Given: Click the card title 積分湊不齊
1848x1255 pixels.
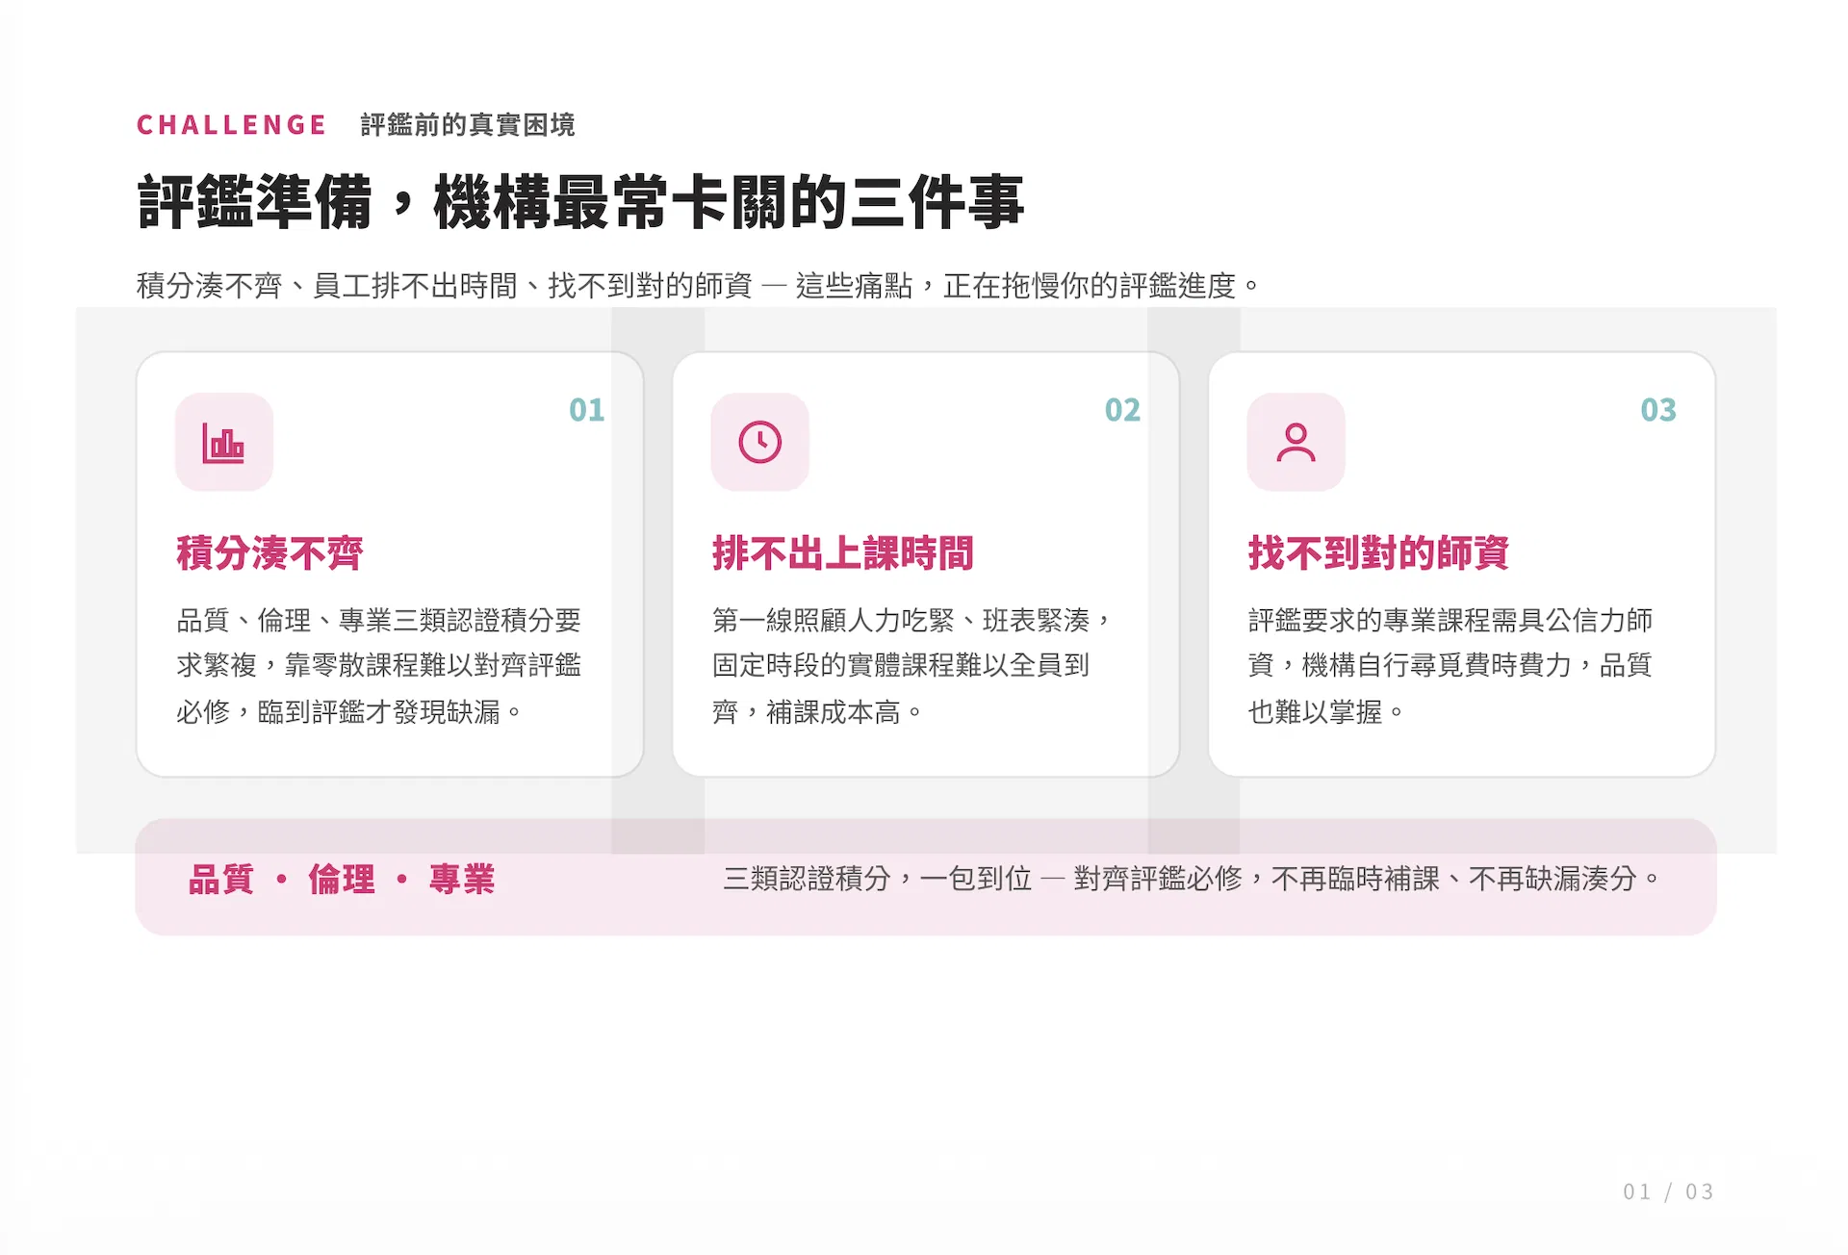Looking at the screenshot, I should [x=269, y=553].
